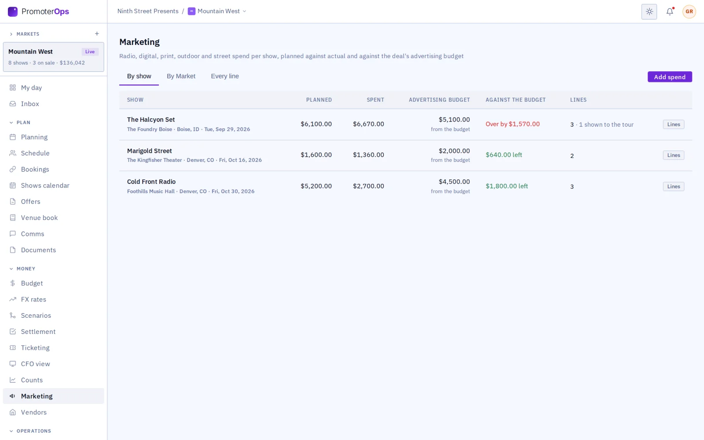
Task: Open the Budget page
Action: pyautogui.click(x=54, y=283)
